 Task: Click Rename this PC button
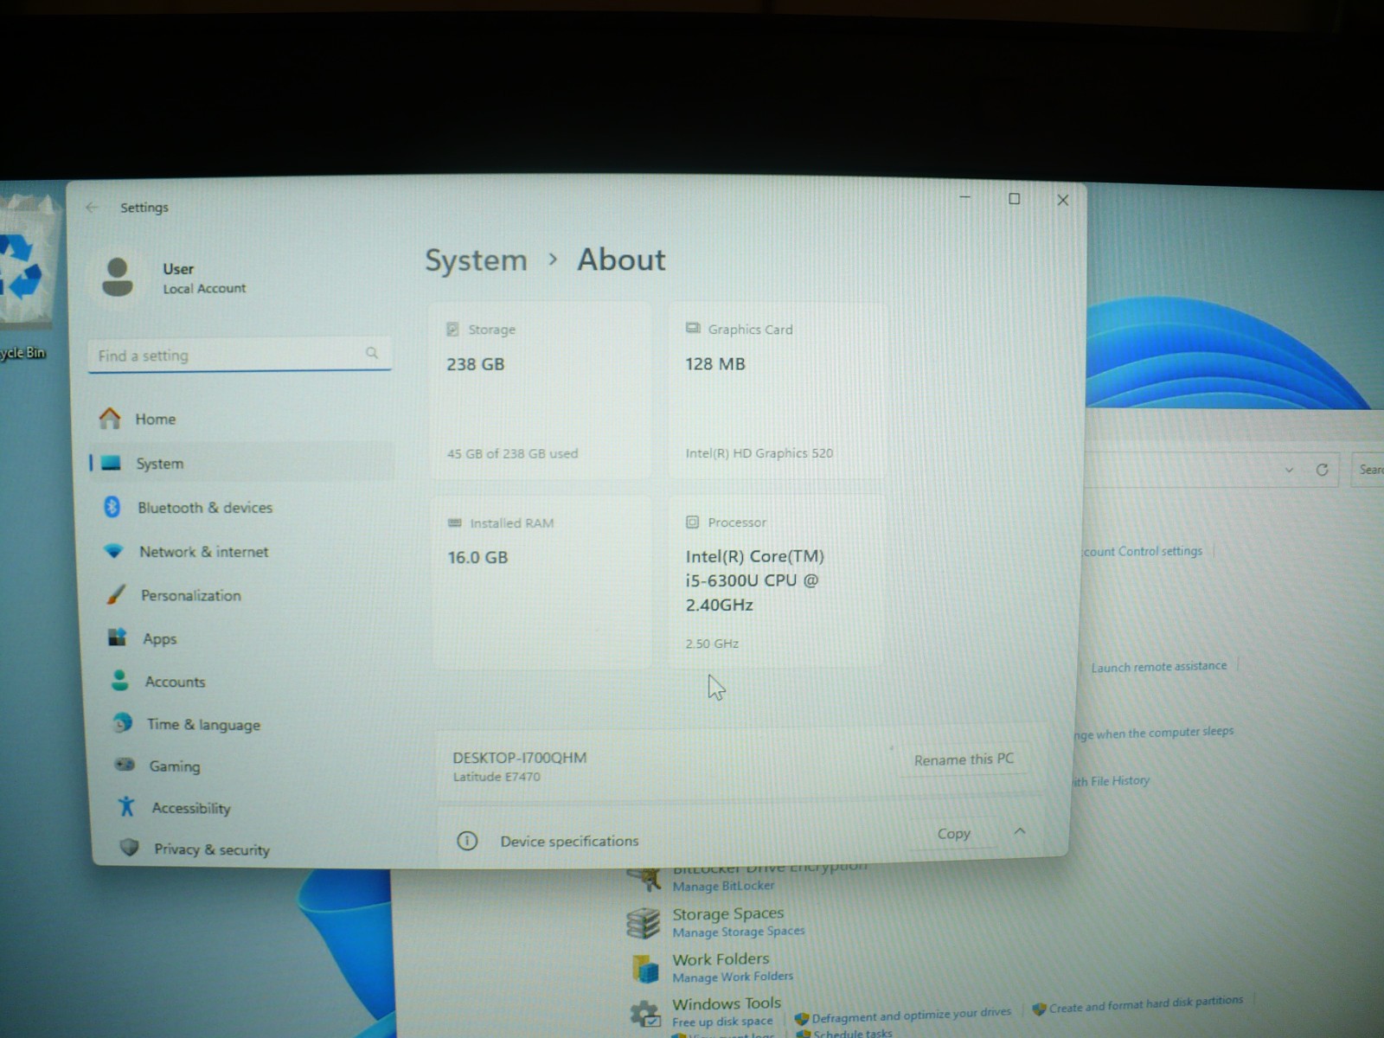coord(964,759)
